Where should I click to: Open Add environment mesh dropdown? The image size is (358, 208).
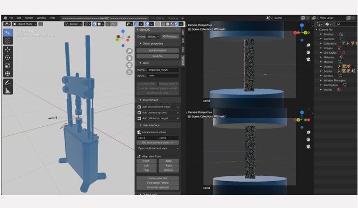[158, 107]
